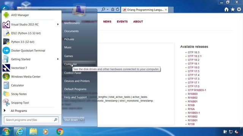
Task: Launch VectorVest 7 icon
Action: pyautogui.click(x=6, y=68)
